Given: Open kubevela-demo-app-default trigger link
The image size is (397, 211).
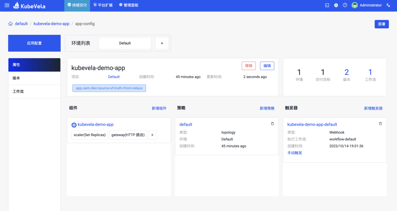Looking at the screenshot, I should coord(312,124).
